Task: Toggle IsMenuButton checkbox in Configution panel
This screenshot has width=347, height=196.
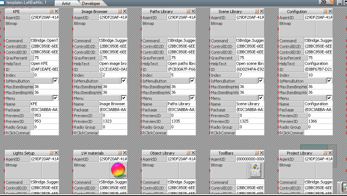Action: [x=329, y=81]
